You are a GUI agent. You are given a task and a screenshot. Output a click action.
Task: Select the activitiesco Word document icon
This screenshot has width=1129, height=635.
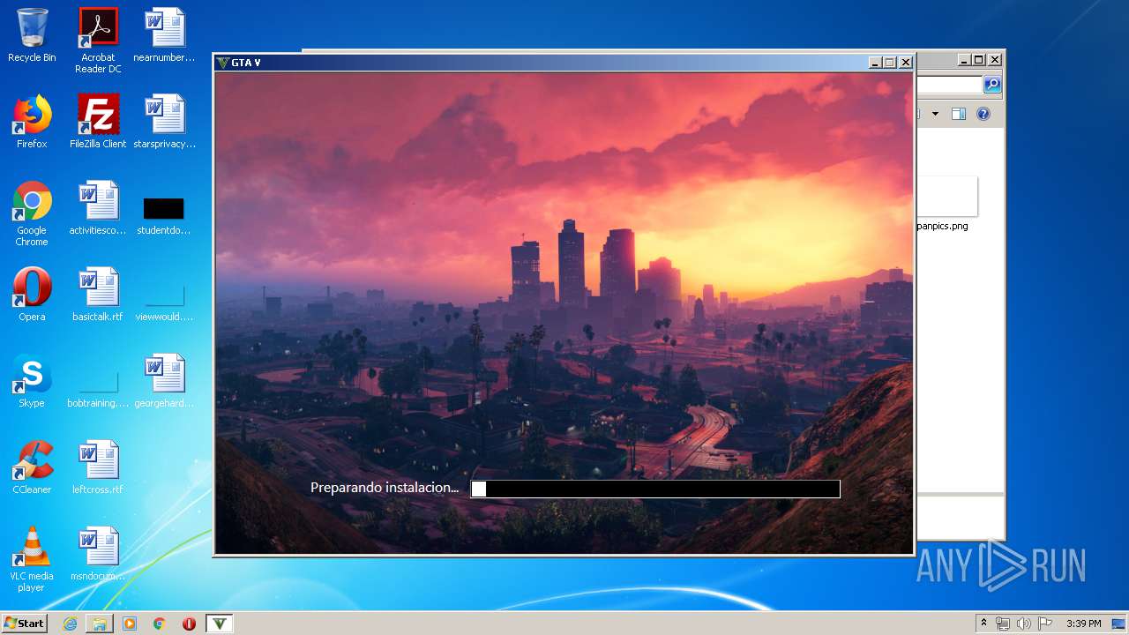tap(98, 208)
